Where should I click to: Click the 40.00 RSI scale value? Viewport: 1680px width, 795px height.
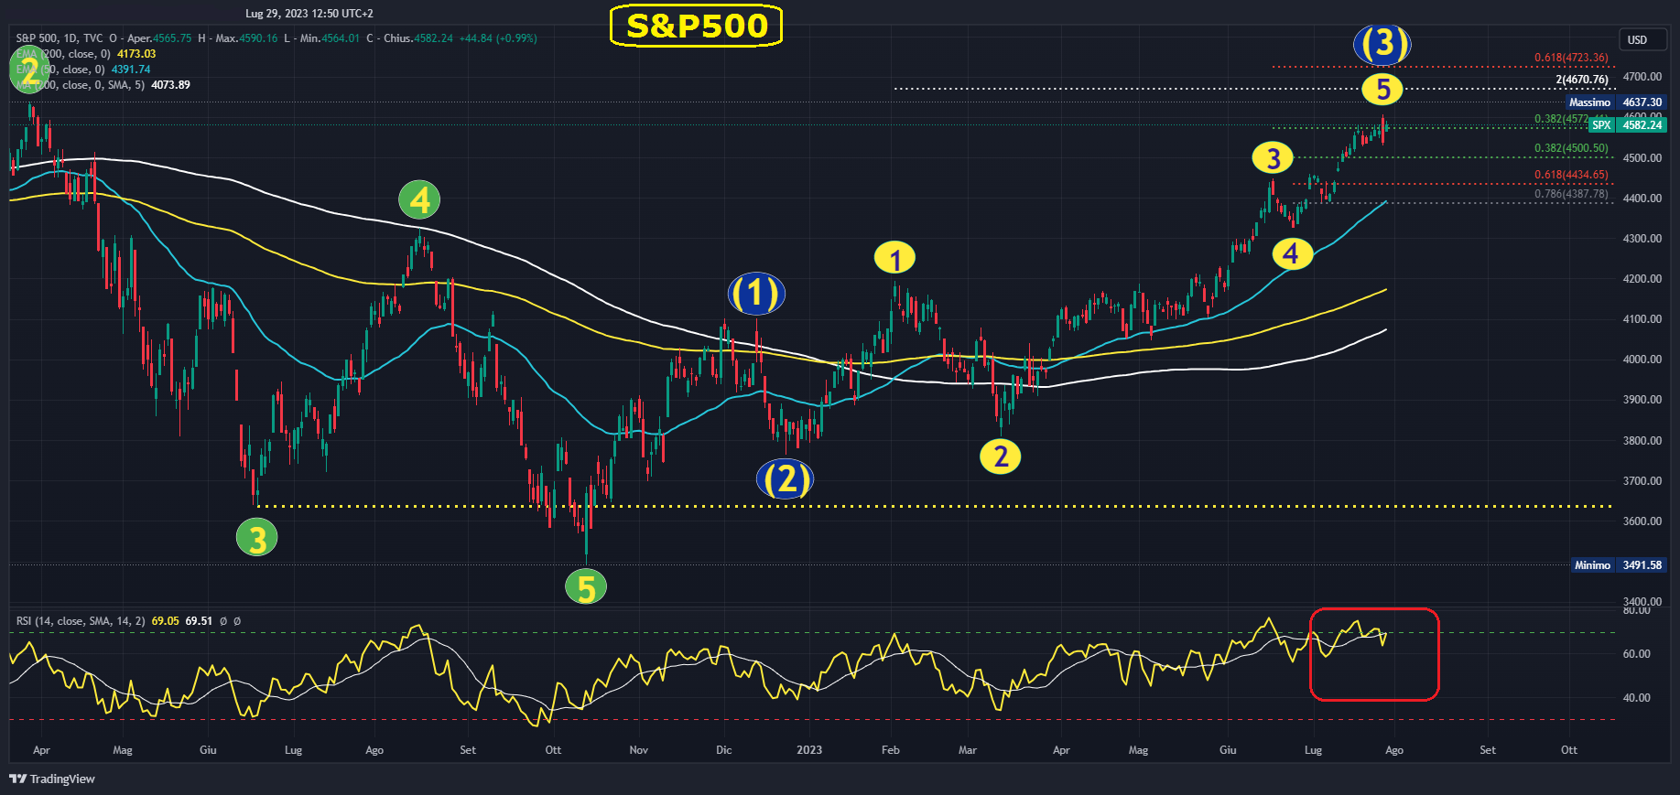coord(1637,698)
